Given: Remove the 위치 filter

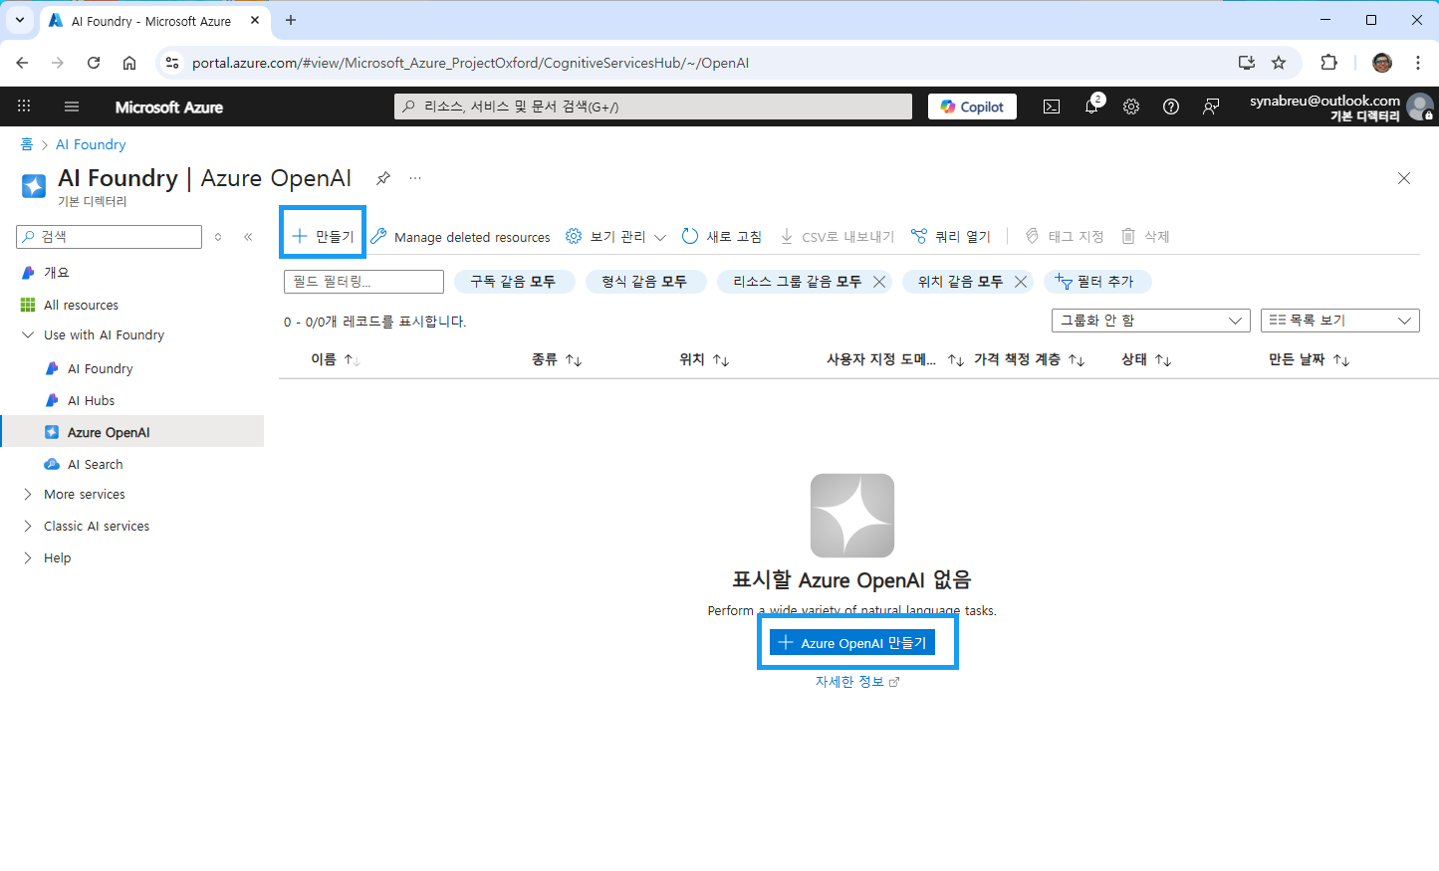Looking at the screenshot, I should click(1021, 282).
